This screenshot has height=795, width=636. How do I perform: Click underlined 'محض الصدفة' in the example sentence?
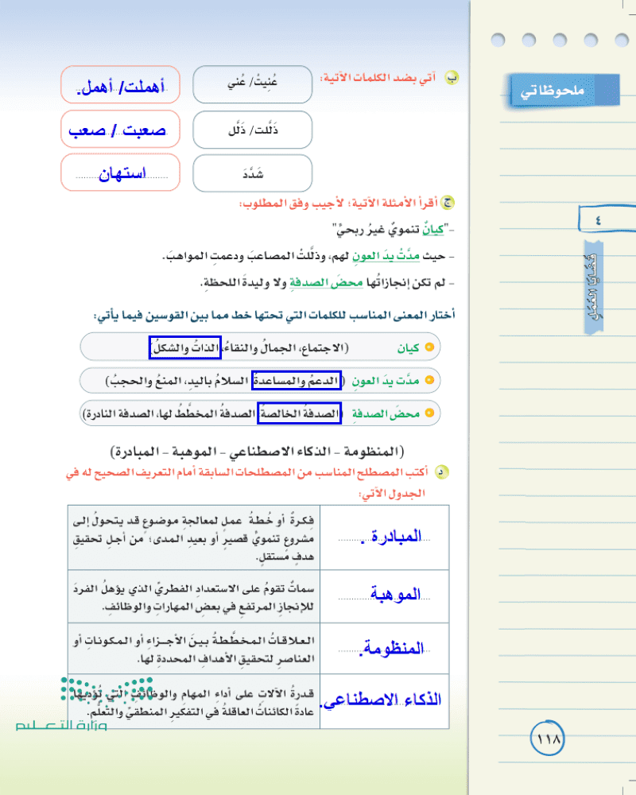pyautogui.click(x=326, y=282)
